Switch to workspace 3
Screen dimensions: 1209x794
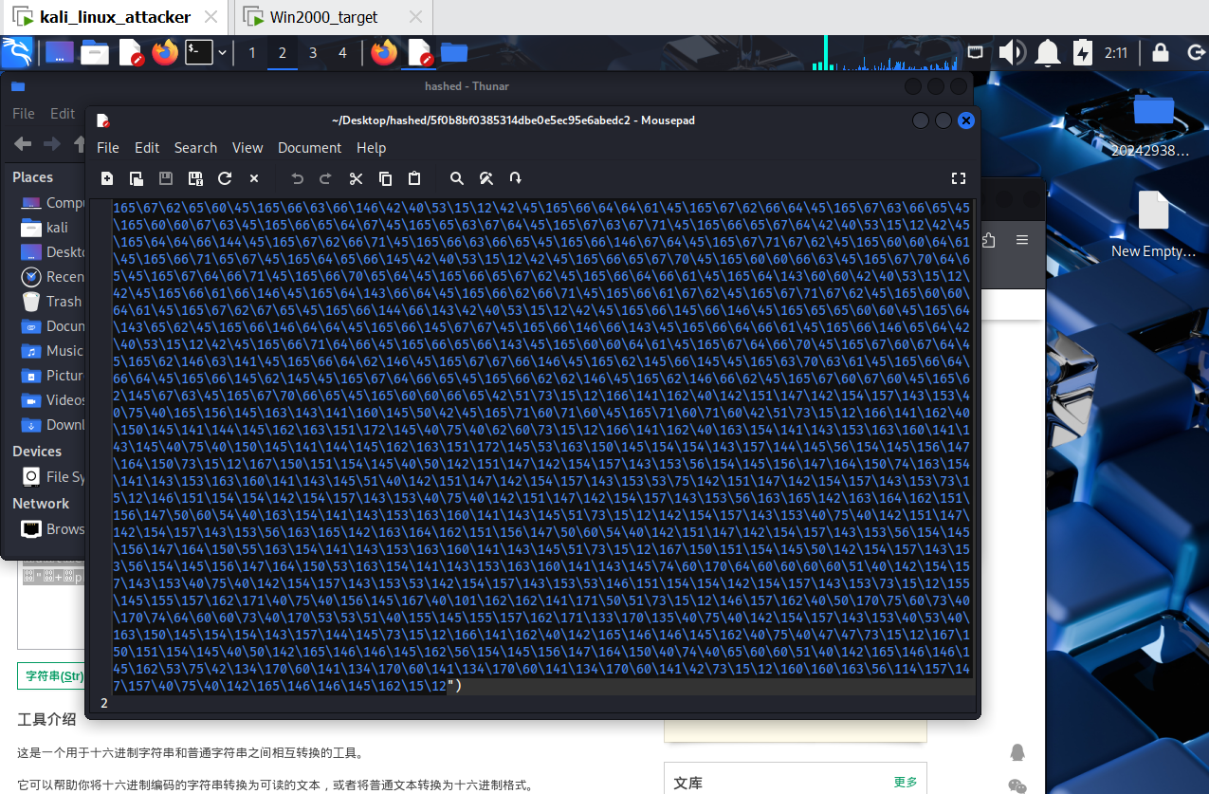pos(313,52)
